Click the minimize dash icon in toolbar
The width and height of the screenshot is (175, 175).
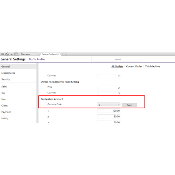(x=12, y=54)
